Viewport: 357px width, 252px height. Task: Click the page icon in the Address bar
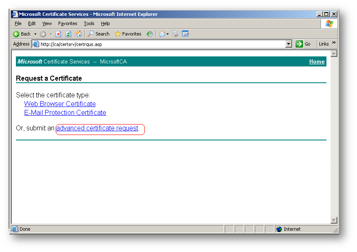(x=36, y=44)
